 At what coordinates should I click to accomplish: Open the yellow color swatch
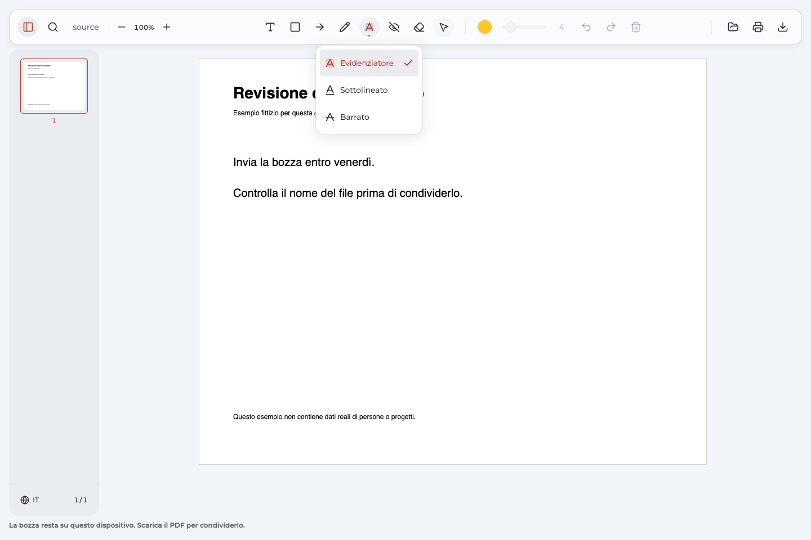click(485, 27)
